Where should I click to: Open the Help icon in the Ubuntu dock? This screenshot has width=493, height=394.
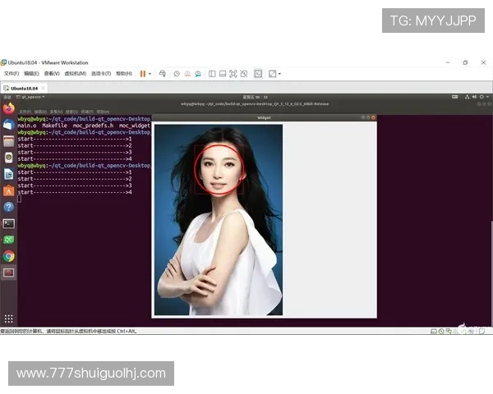coord(9,207)
